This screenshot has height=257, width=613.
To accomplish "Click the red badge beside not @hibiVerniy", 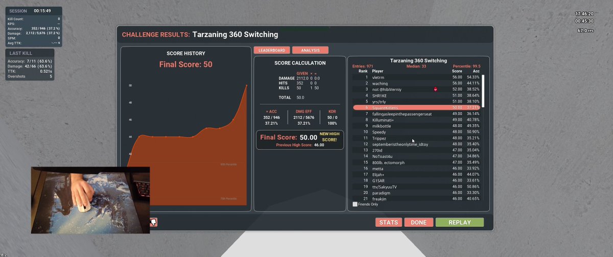I will 435,89.
